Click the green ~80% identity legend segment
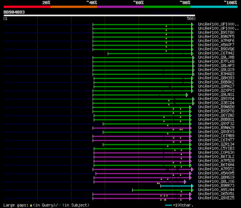241x208 pixels. pos(167,7)
